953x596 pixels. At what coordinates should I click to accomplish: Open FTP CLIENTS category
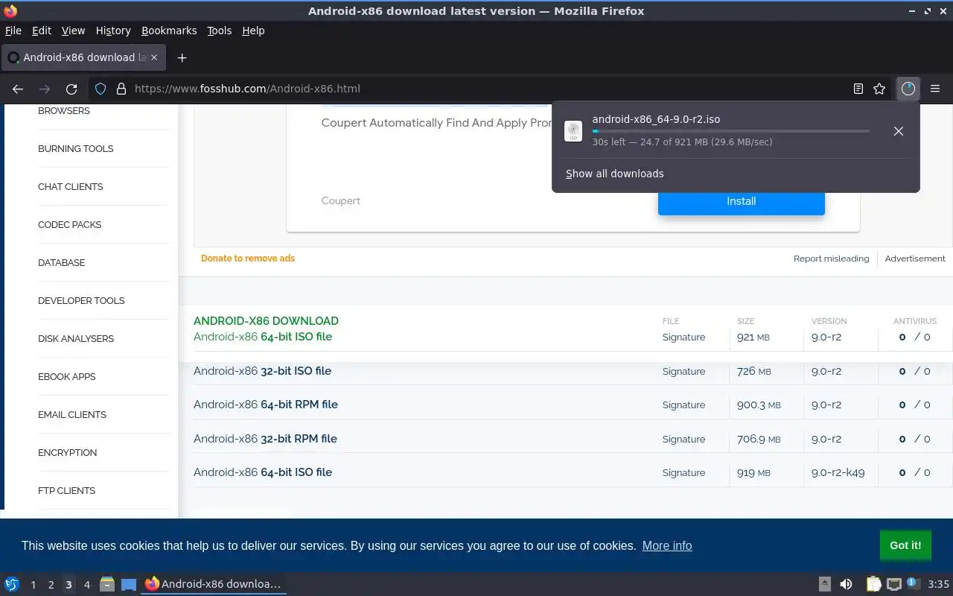pyautogui.click(x=67, y=491)
